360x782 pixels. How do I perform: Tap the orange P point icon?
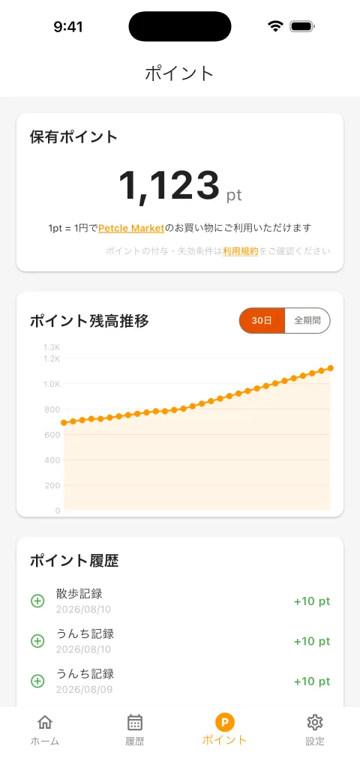click(x=225, y=722)
